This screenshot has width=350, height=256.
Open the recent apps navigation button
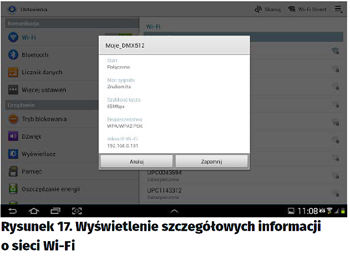coord(55,211)
